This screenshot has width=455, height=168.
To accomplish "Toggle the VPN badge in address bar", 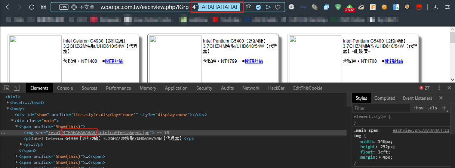I will pos(64,7).
